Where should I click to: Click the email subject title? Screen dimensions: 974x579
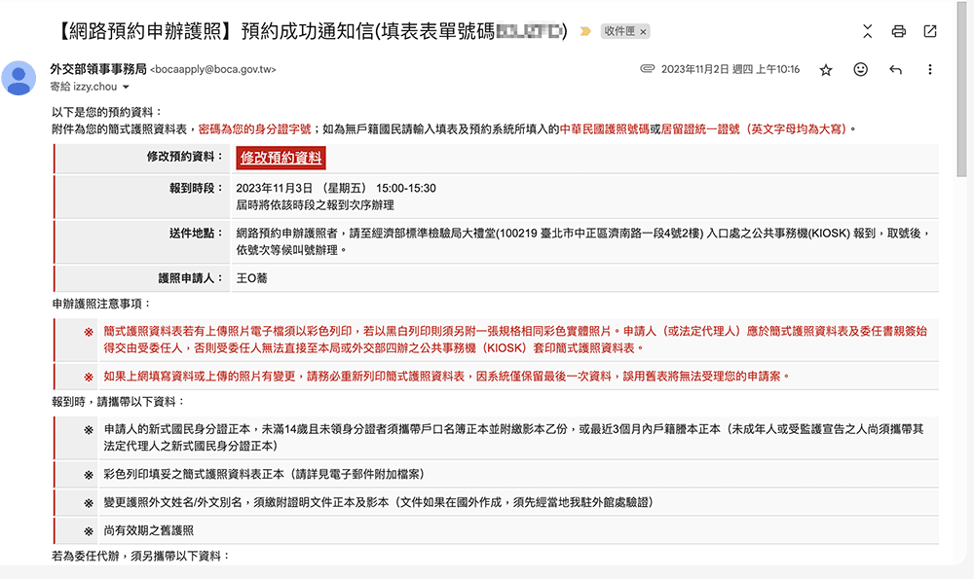tap(292, 31)
